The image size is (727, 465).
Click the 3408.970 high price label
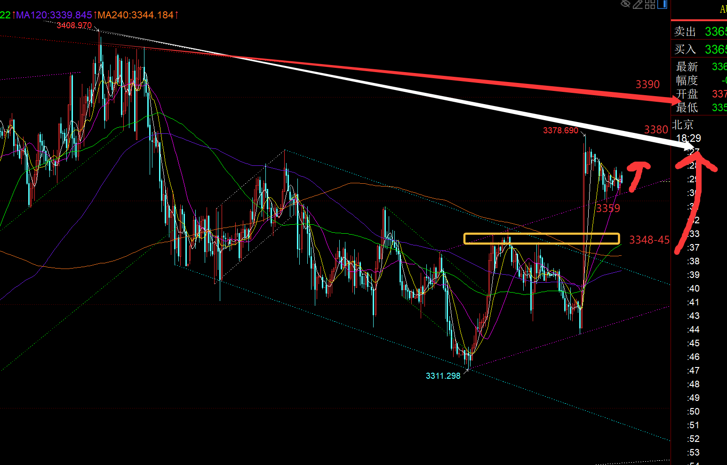(x=74, y=25)
